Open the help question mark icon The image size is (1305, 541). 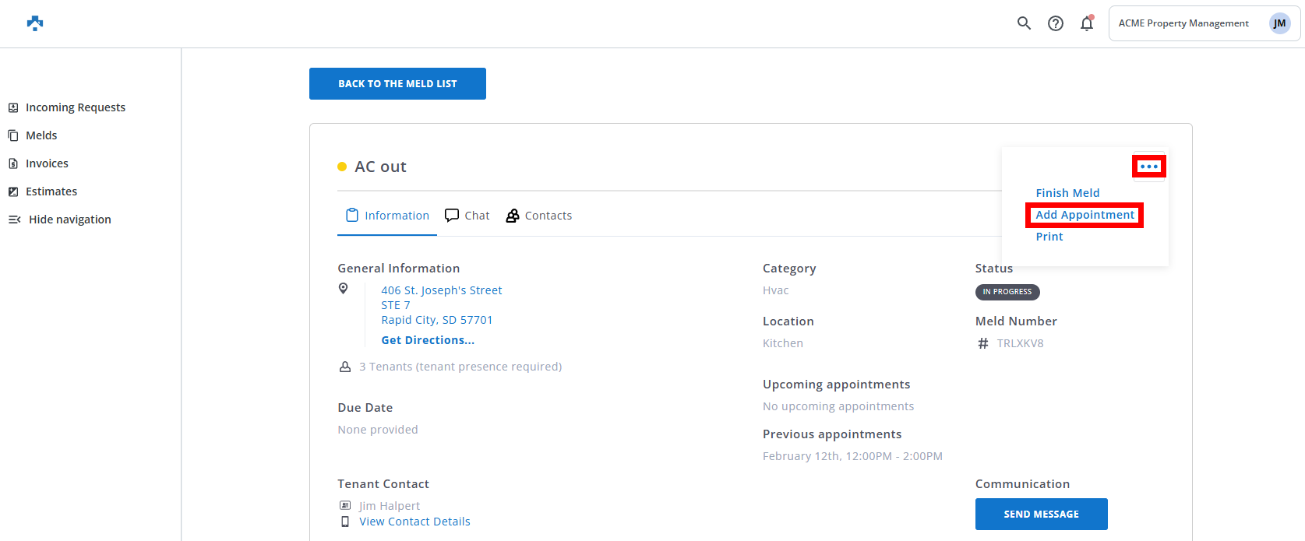[x=1055, y=23]
